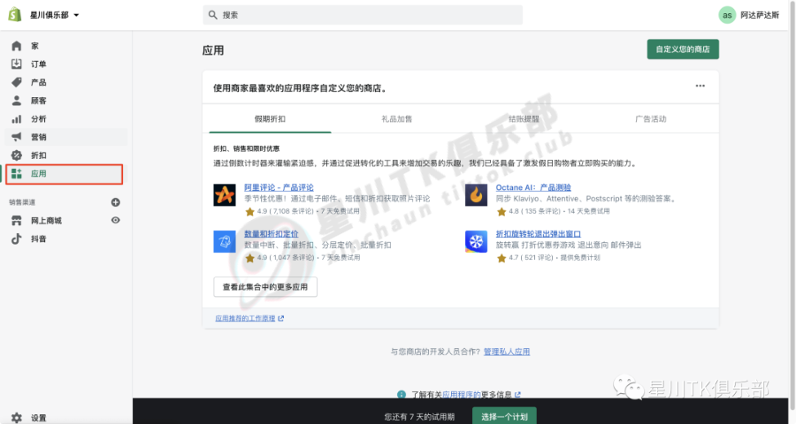The image size is (796, 424).
Task: Click the info icon beside 了解有关
Action: click(402, 395)
